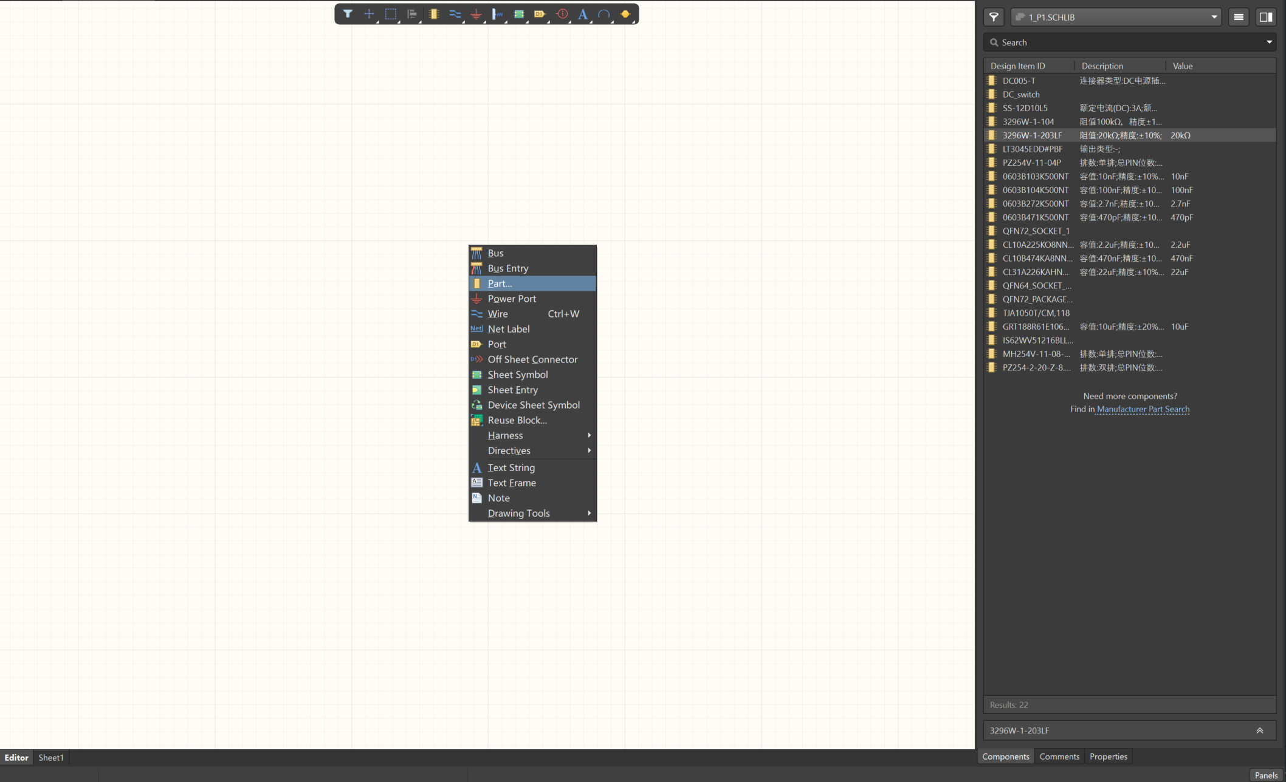The width and height of the screenshot is (1286, 782).
Task: Collapse the 3296W-1-203LF details section
Action: (1259, 730)
